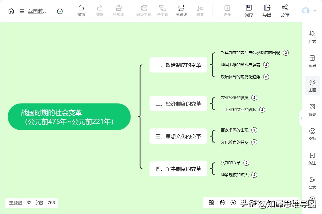Click the document title 战国时 to rename
This screenshot has width=322, height=214.
coord(37,11)
